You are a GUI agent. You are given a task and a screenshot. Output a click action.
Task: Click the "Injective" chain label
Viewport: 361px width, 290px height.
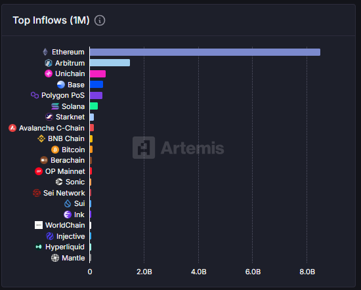pos(70,236)
